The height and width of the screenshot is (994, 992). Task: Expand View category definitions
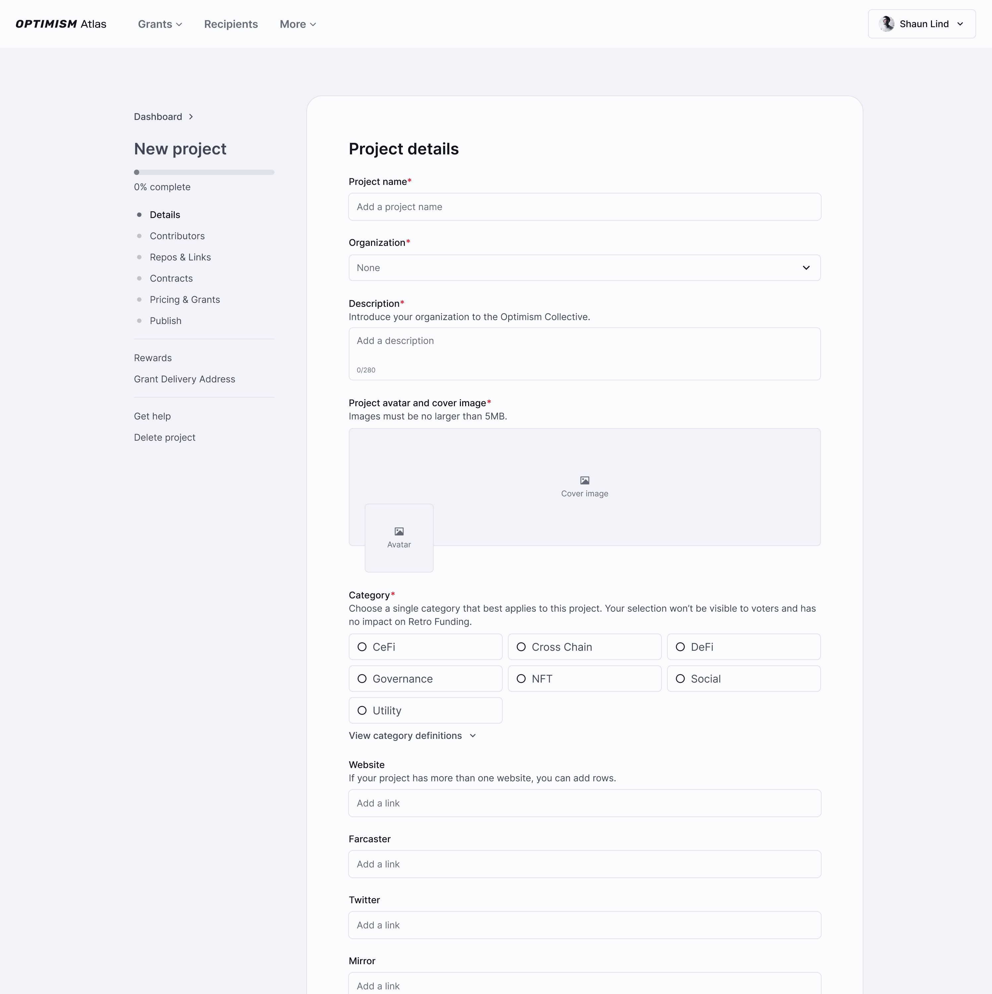tap(412, 736)
